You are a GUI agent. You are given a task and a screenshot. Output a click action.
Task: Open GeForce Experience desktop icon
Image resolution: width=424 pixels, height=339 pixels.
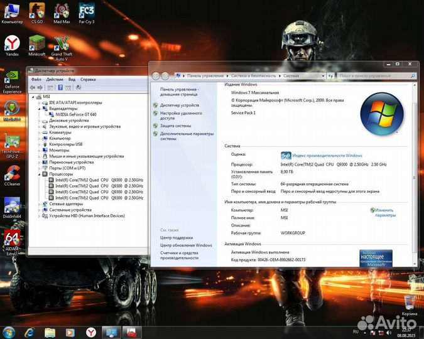coord(12,82)
